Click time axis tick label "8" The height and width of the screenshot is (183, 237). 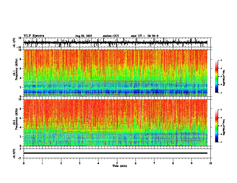pyautogui.click(x=173, y=163)
